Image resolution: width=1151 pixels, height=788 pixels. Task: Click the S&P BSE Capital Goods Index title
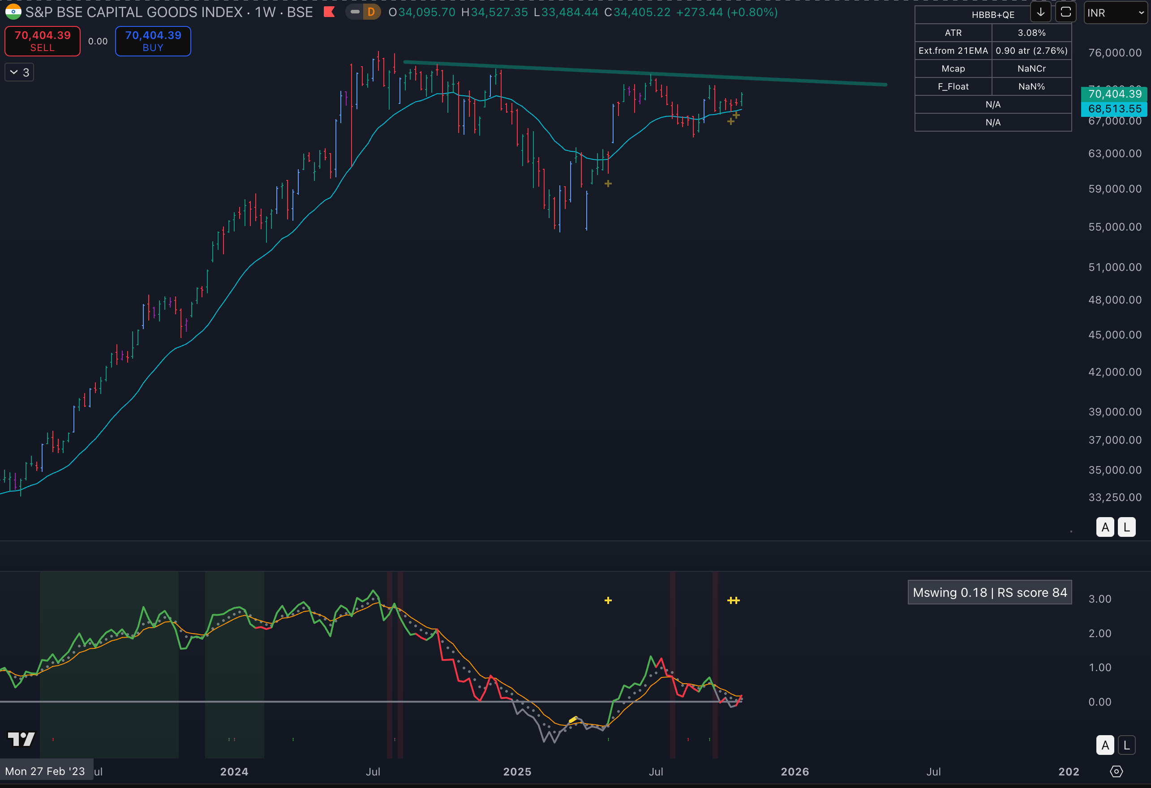pyautogui.click(x=134, y=12)
